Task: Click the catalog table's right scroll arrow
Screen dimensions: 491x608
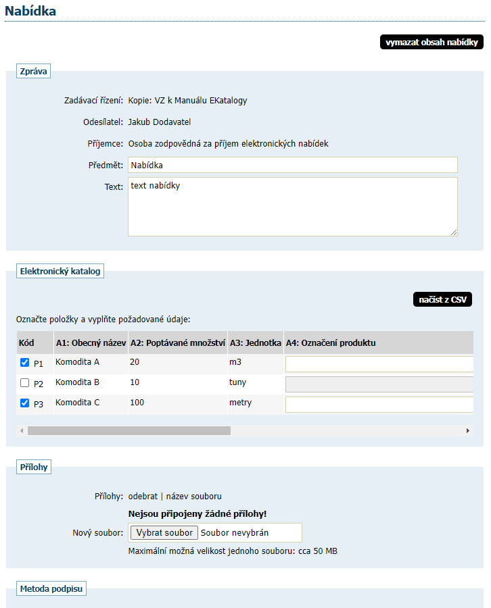Action: point(468,430)
